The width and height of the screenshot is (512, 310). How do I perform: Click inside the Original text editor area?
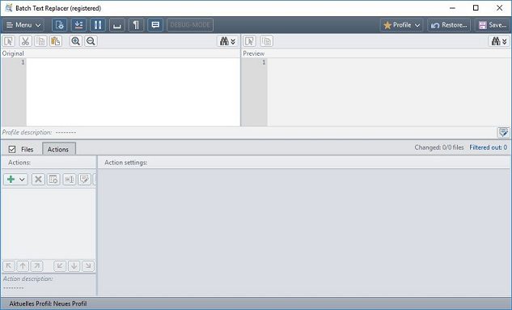pos(133,92)
